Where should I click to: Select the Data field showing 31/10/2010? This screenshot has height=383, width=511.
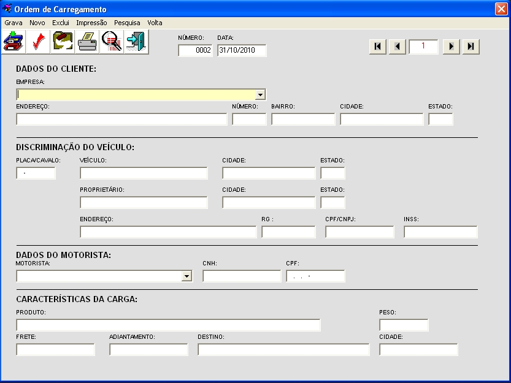tap(242, 51)
